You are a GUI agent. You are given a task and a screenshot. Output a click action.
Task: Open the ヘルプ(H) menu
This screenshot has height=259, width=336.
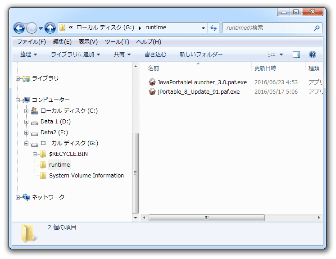pos(149,42)
